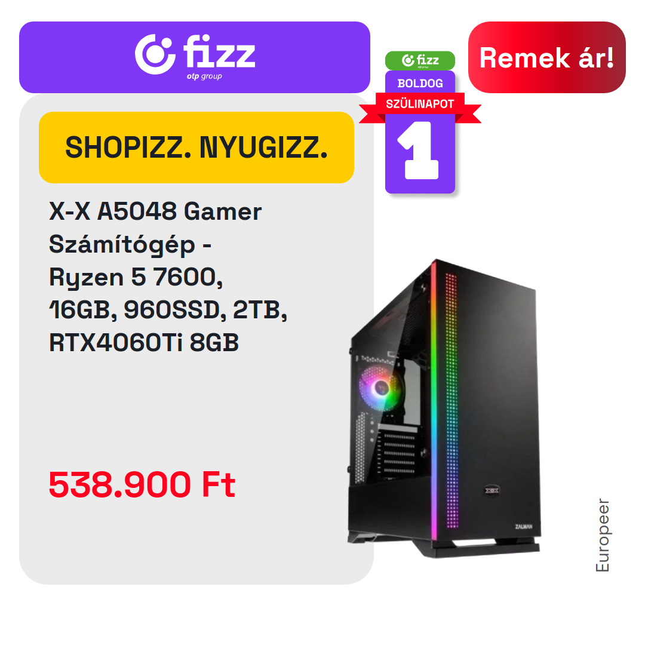This screenshot has height=645, width=645.
Task: Click the RTX4060Ti 8GB spec text
Action: tap(144, 343)
